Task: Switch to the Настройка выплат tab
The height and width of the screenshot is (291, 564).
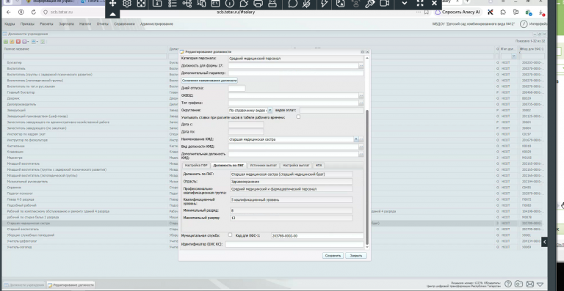Action: coord(296,166)
